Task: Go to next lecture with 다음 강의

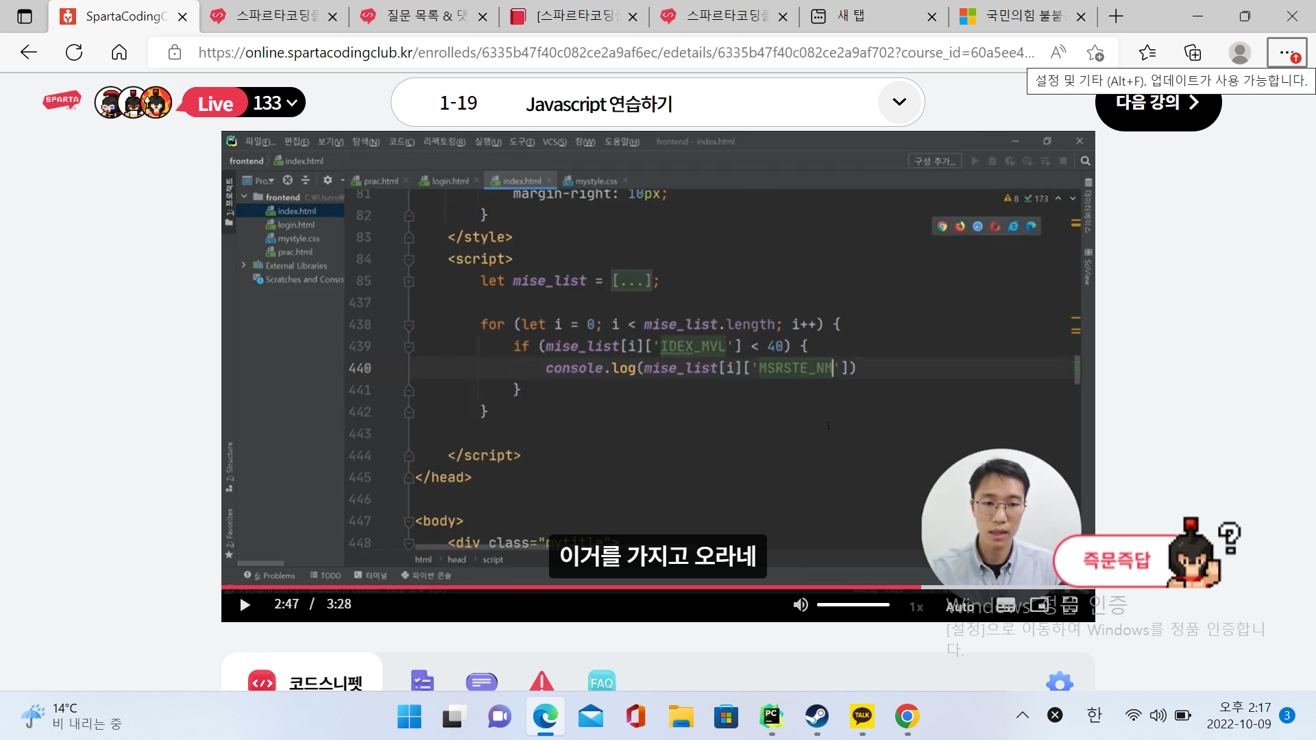Action: pos(1158,103)
